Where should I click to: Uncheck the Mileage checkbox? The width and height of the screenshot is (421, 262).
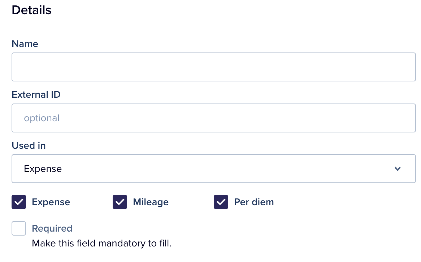(x=120, y=202)
